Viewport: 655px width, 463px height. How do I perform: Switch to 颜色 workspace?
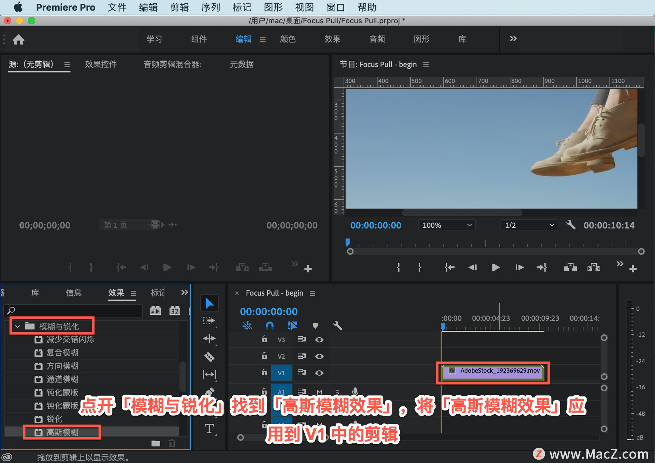click(288, 39)
